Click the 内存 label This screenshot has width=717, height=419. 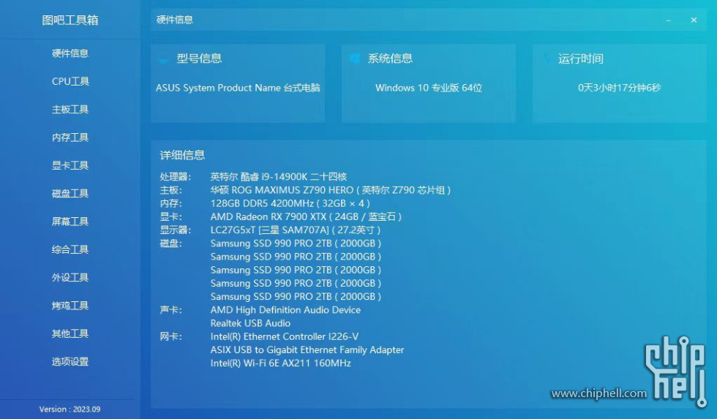[x=170, y=203]
